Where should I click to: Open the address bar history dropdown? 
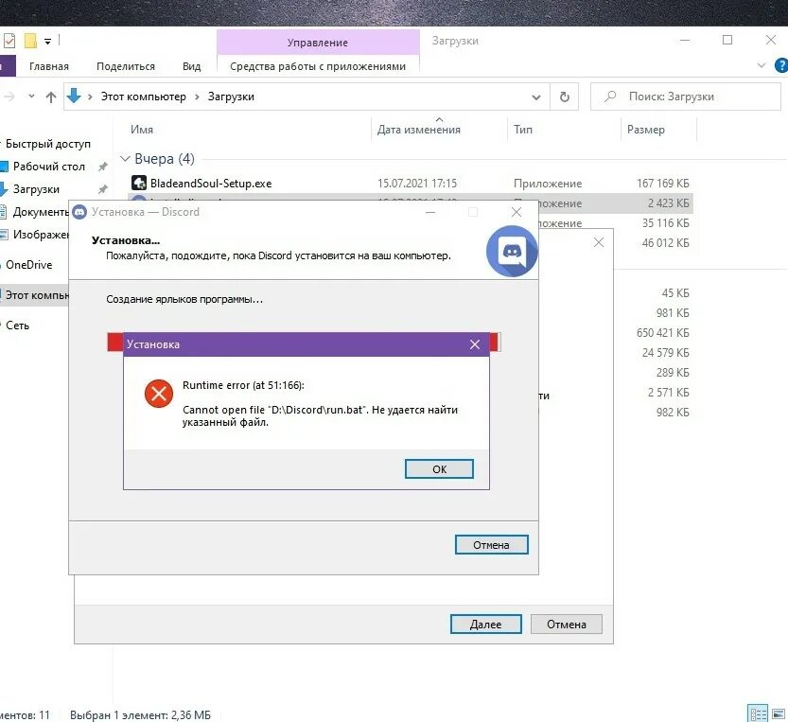point(536,97)
